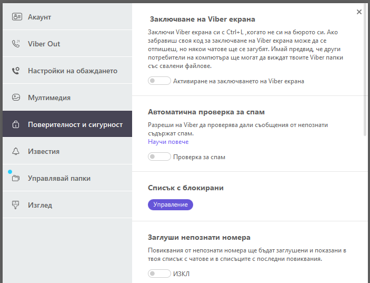Open the Научи повече link
This screenshot has height=283, width=370.
168,142
